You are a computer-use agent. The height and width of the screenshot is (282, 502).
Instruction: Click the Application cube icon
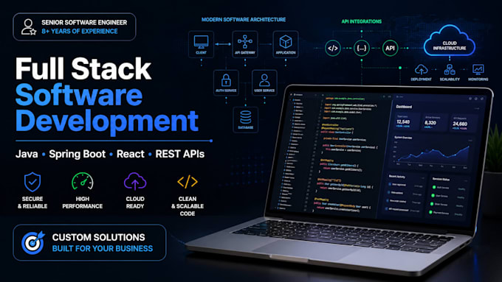[286, 42]
